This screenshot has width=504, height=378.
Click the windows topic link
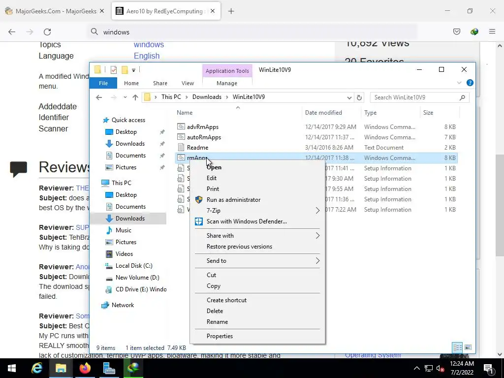tap(149, 44)
